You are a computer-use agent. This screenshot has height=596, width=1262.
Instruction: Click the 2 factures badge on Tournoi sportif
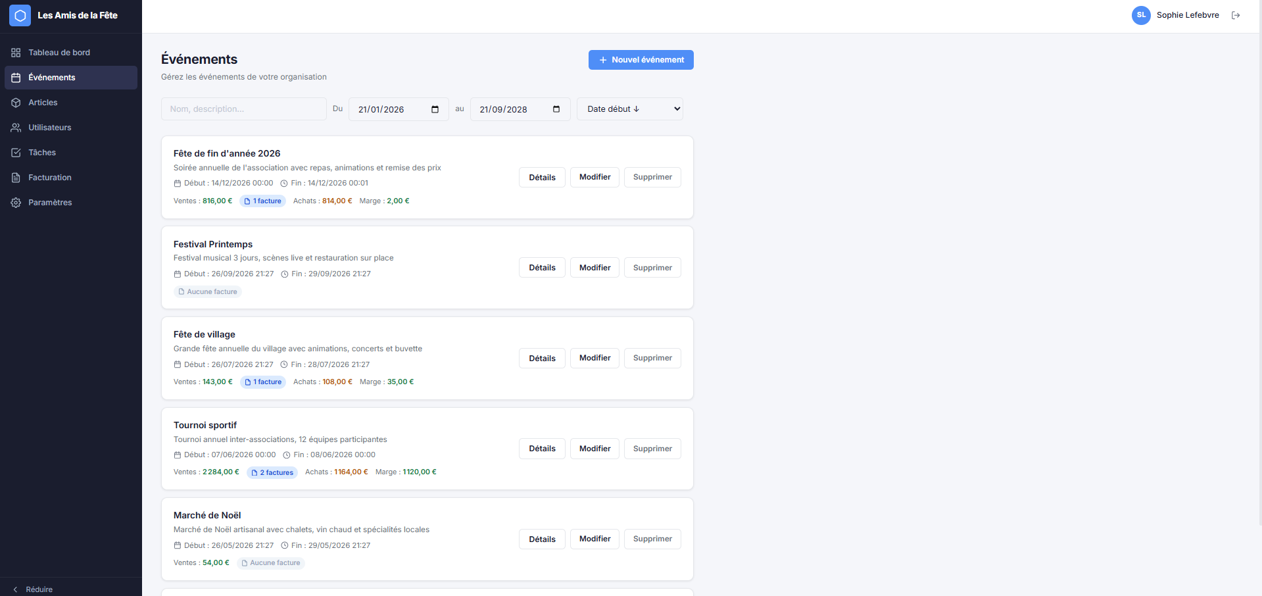tap(272, 472)
